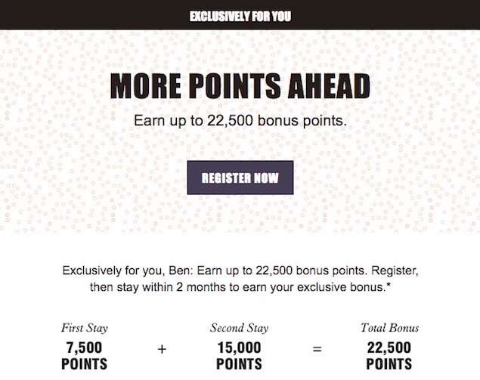Select the Total Bonus label
Screen dimensions: 480x380
point(389,328)
